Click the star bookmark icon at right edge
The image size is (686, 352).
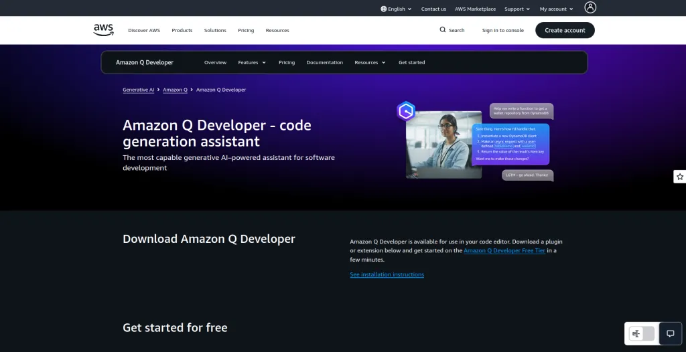pyautogui.click(x=679, y=177)
